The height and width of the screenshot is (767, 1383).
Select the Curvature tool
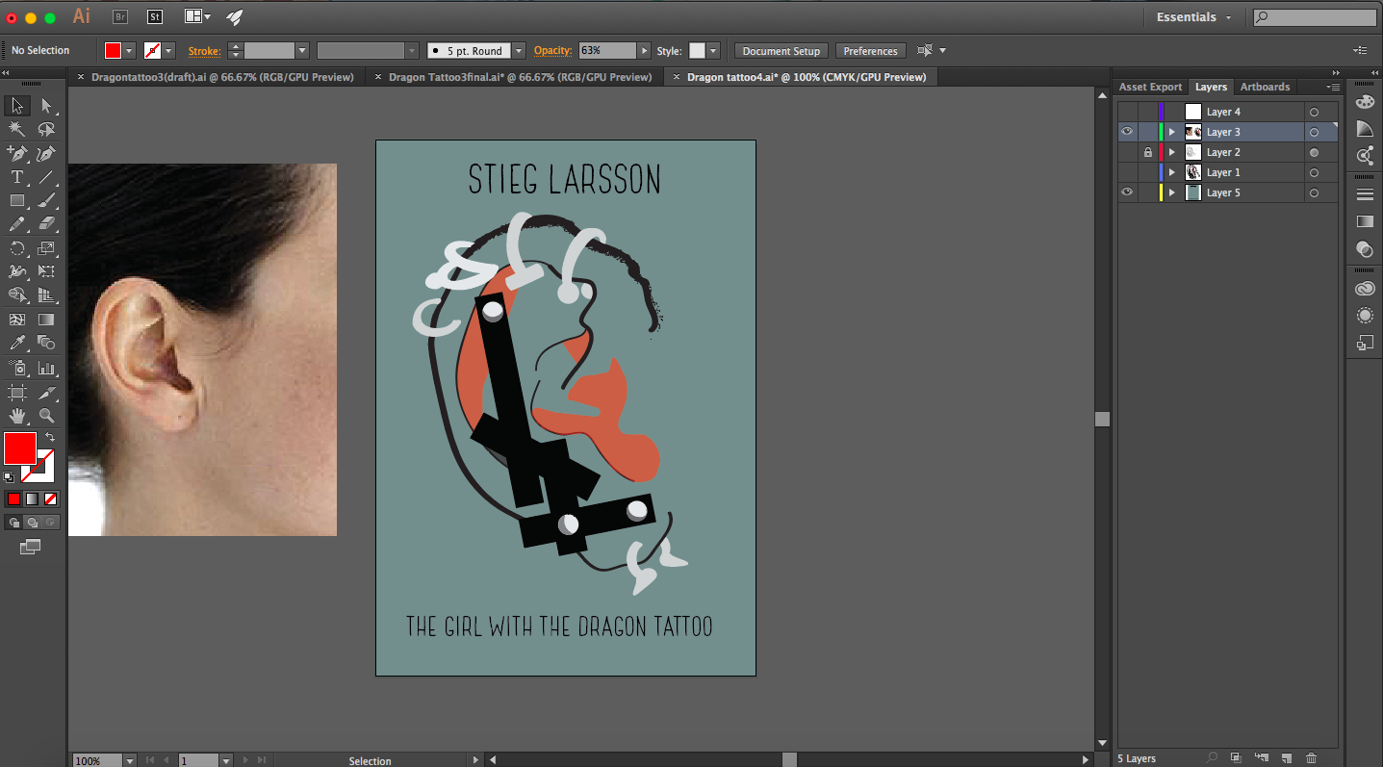(x=46, y=154)
